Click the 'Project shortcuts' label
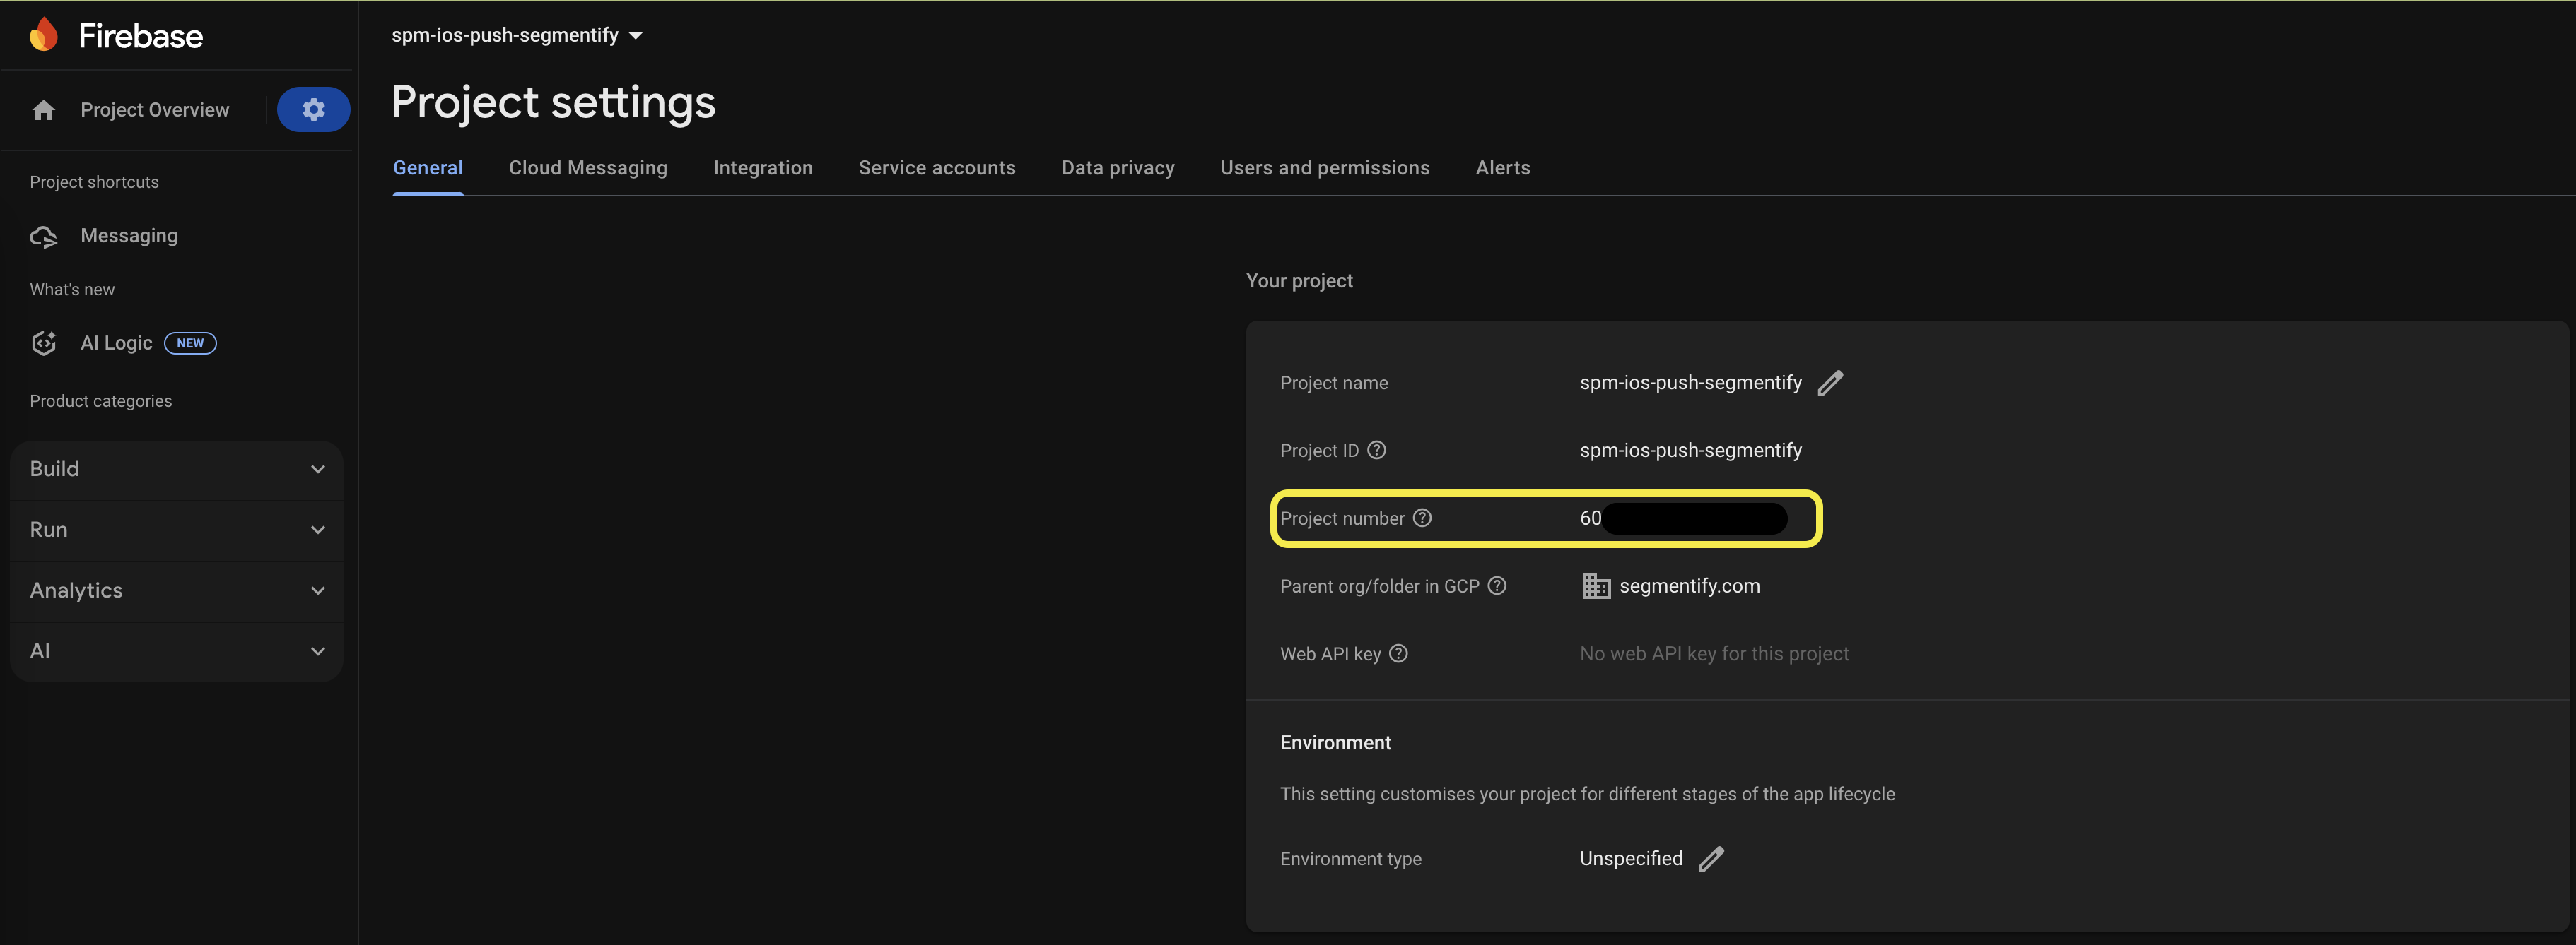The width and height of the screenshot is (2576, 945). tap(94, 182)
